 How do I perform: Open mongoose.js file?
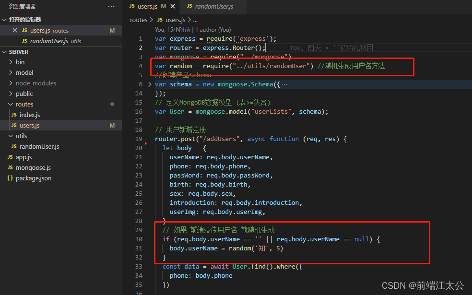point(61,167)
